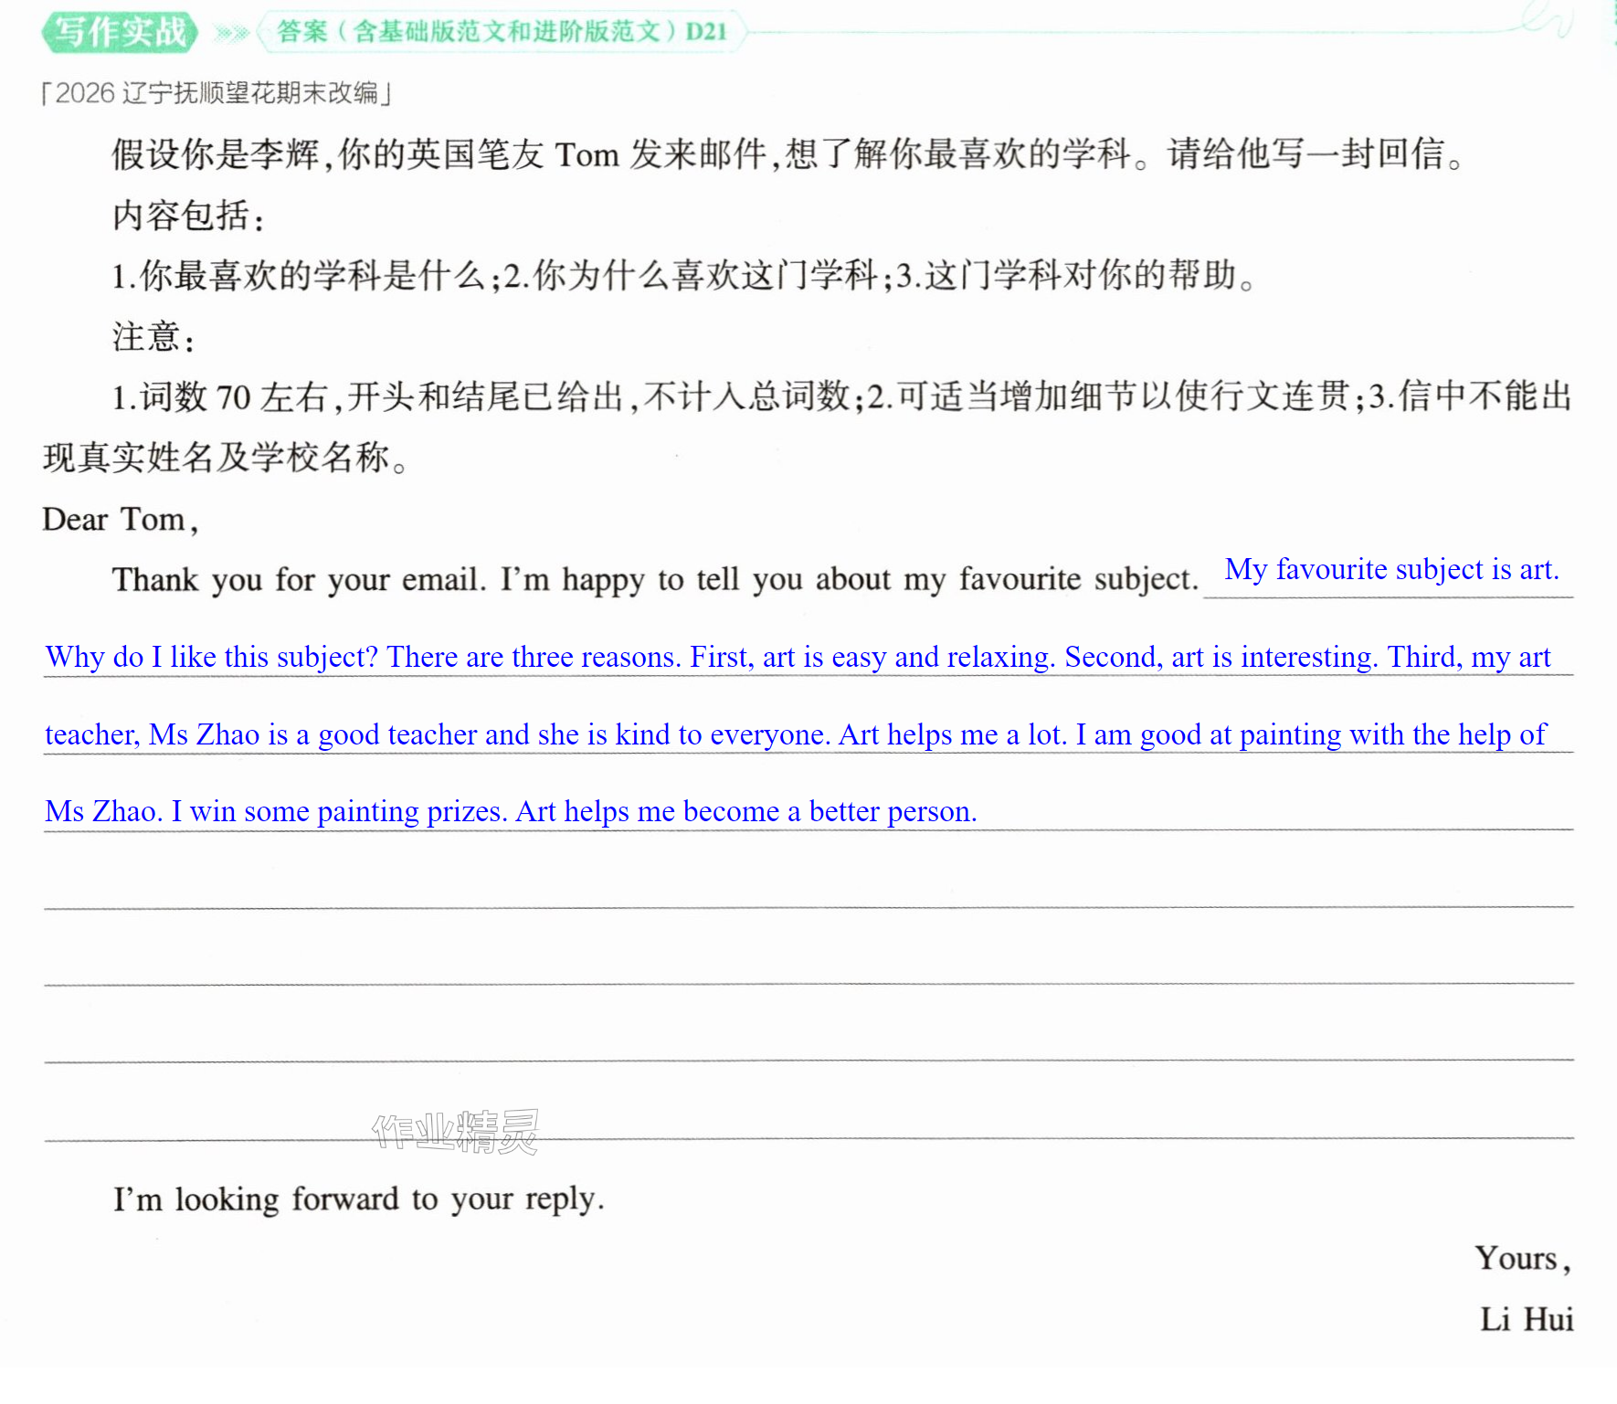This screenshot has height=1404, width=1617.
Task: Click the 'Li Hui' signature
Action: 1527,1320
